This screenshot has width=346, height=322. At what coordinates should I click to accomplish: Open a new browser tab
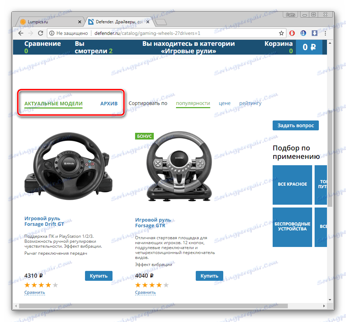[x=161, y=22]
